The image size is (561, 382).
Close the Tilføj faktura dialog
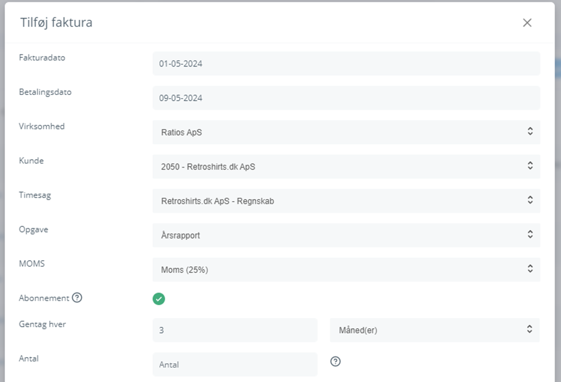(527, 23)
